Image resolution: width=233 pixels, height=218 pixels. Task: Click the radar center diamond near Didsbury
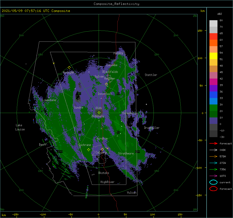click(x=99, y=113)
